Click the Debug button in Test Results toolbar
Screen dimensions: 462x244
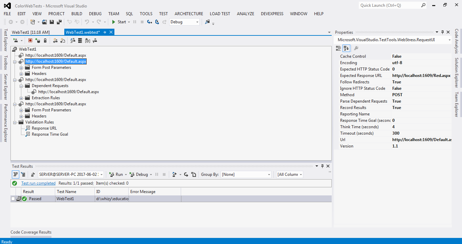point(139,174)
